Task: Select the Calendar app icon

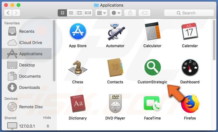Action: pyautogui.click(x=190, y=31)
